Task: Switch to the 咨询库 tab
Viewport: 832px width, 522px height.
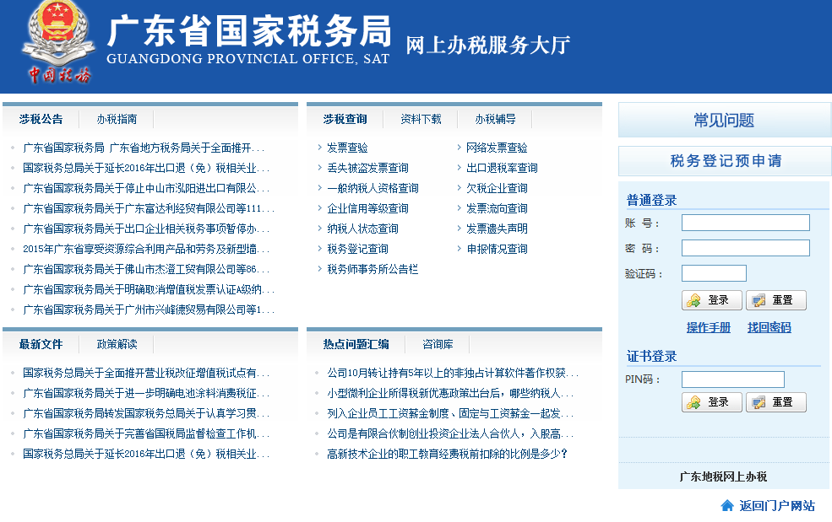Action: click(438, 344)
